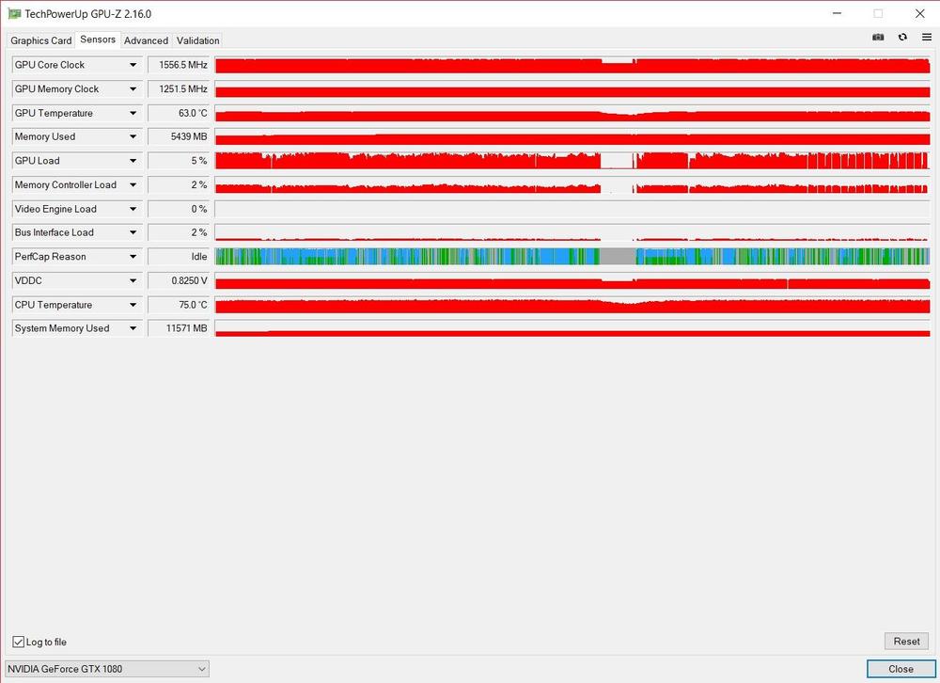Screen dimensions: 940x683
Task: Go to the Validation tab
Action: click(198, 40)
